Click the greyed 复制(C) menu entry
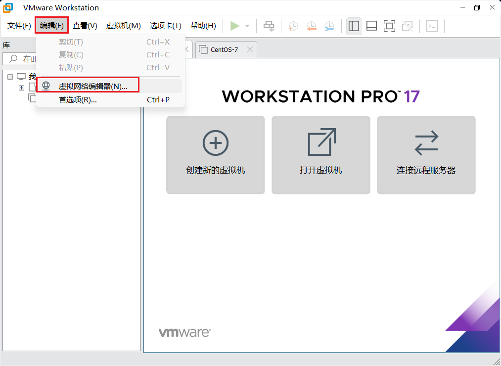501x366 pixels. click(109, 55)
